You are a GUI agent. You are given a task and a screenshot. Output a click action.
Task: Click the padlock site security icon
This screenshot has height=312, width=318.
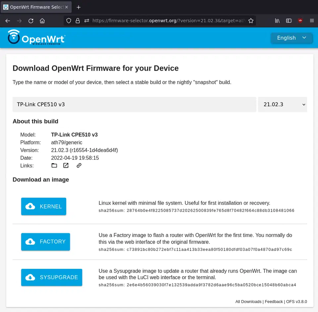[78, 21]
